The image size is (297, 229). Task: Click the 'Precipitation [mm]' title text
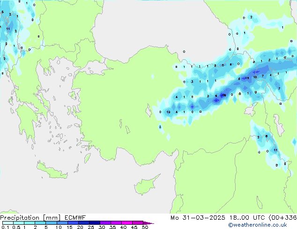pyautogui.click(x=30, y=218)
